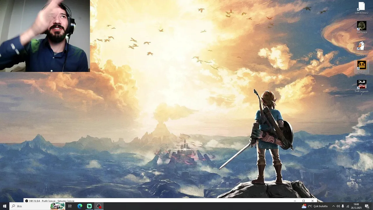Open the green app icon beside Edge
Screen dimensions: 373x210
click(89, 206)
